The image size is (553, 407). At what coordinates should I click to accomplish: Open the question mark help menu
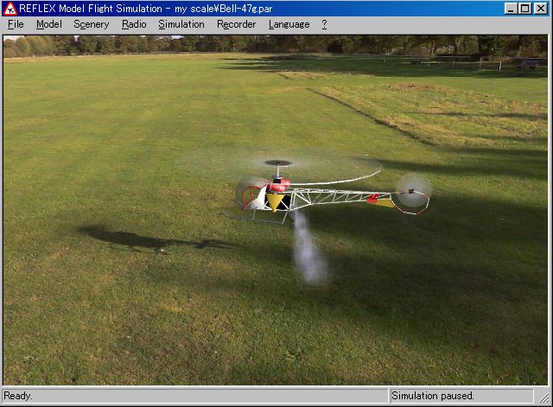324,24
